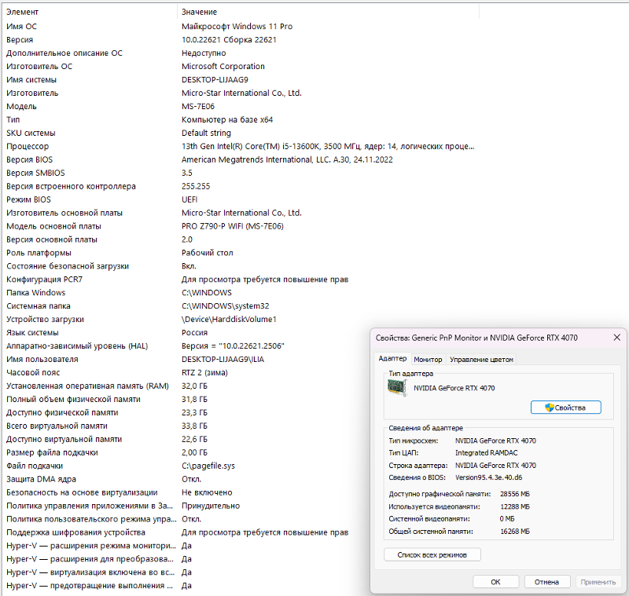The image size is (629, 596).
Task: Select the Версия BIOS row
Action: pos(241,159)
